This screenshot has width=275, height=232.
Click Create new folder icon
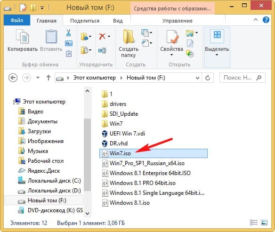click(129, 36)
